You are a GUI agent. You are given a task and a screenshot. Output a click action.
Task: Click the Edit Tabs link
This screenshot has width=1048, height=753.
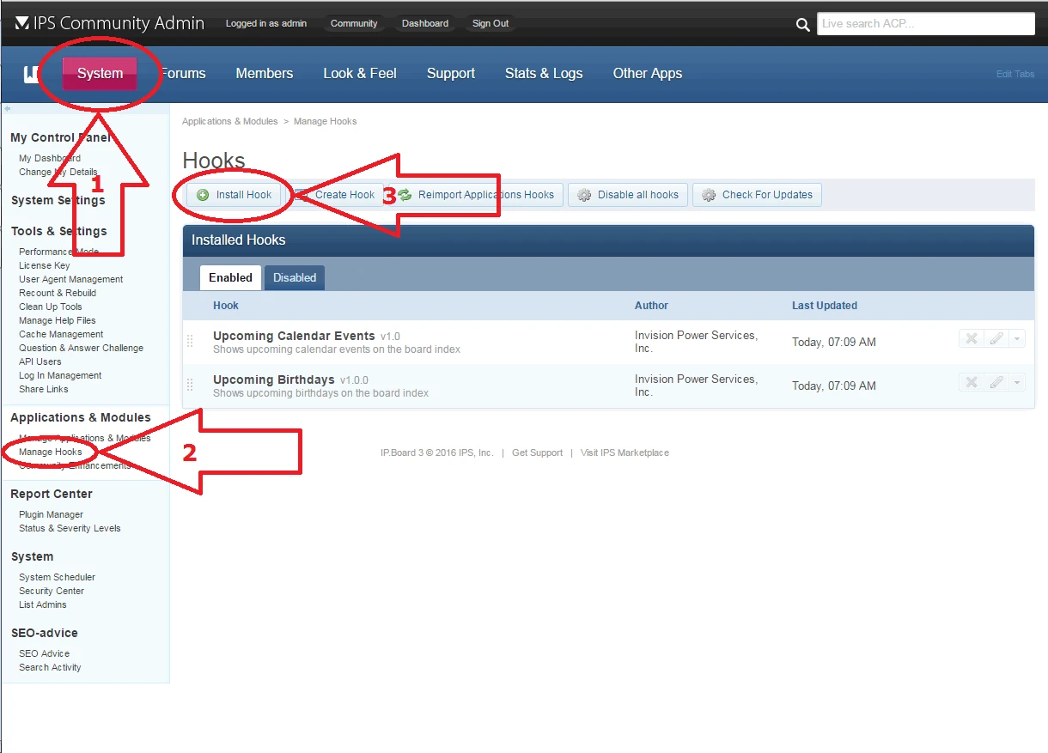pos(1015,74)
